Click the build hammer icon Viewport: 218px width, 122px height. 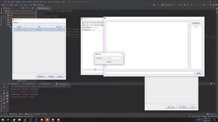[158, 5]
